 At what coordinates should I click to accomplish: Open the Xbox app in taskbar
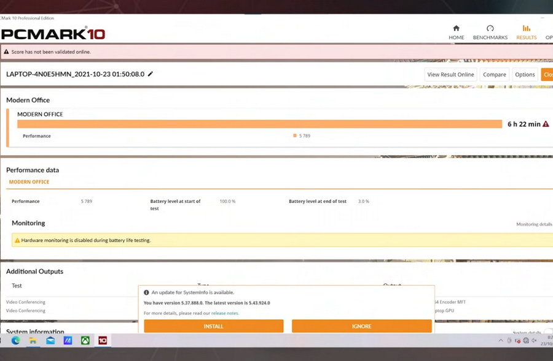pyautogui.click(x=85, y=340)
